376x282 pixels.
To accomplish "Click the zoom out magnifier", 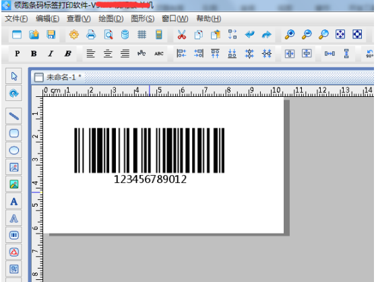I will coord(307,34).
